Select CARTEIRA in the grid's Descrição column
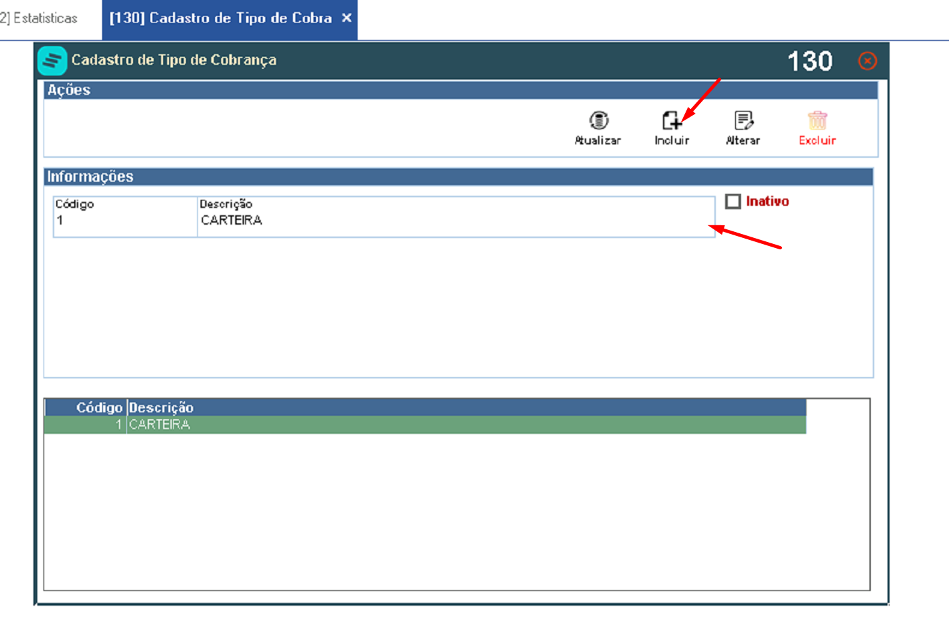 pyautogui.click(x=466, y=424)
